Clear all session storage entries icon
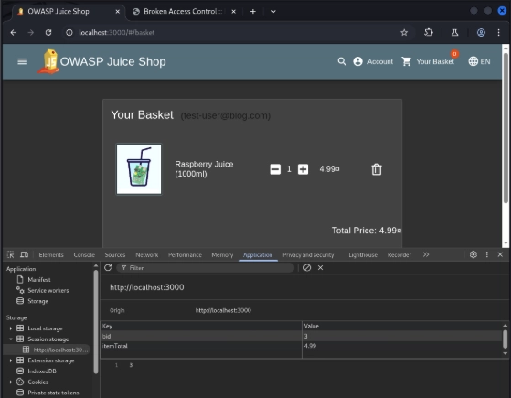511x398 pixels. point(307,267)
